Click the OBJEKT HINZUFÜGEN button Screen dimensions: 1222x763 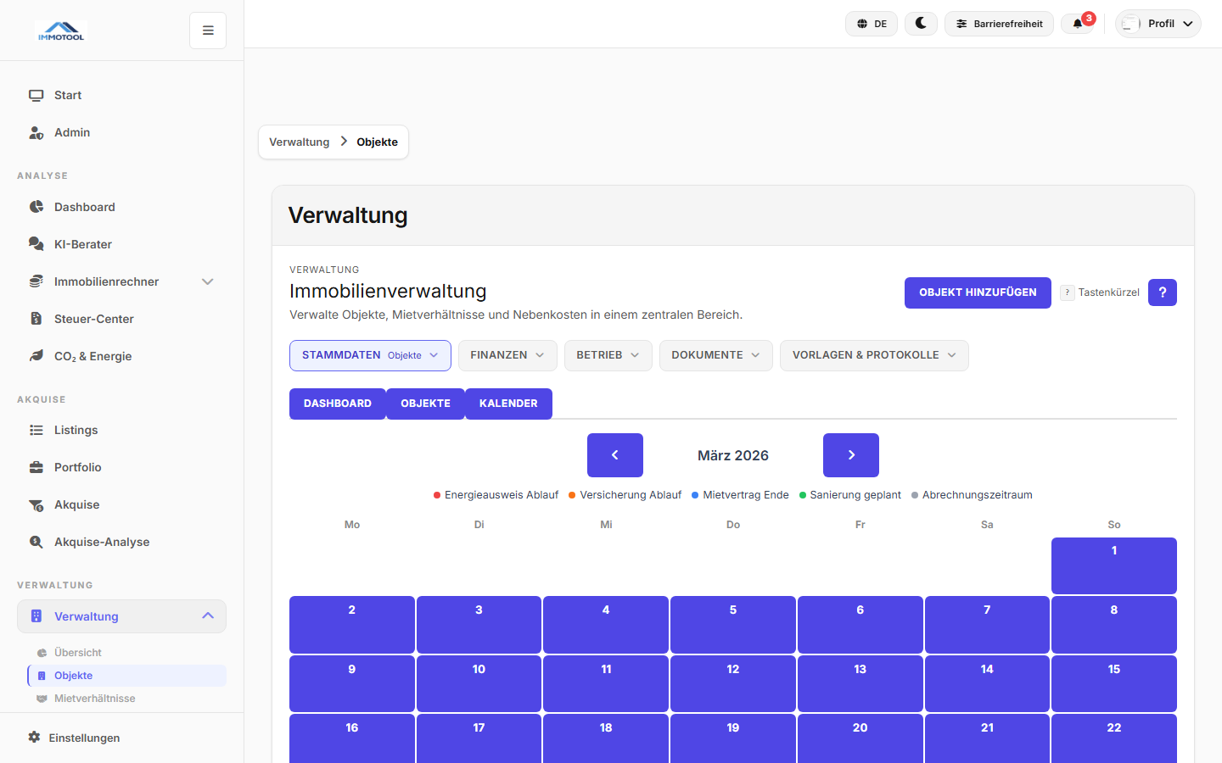pyautogui.click(x=978, y=292)
